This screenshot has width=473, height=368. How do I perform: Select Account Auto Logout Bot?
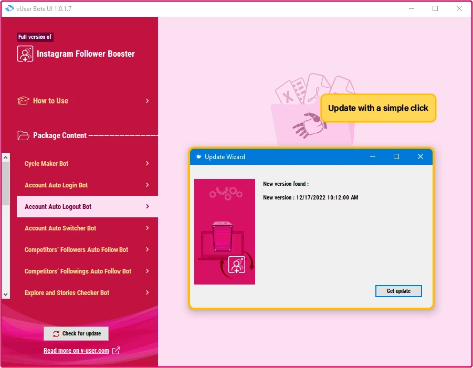pos(87,207)
